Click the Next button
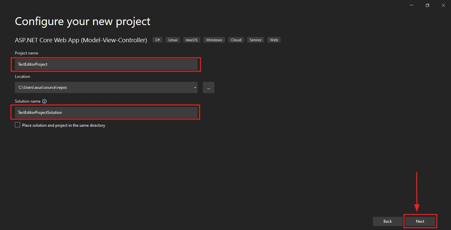The width and height of the screenshot is (451, 230). click(x=420, y=221)
